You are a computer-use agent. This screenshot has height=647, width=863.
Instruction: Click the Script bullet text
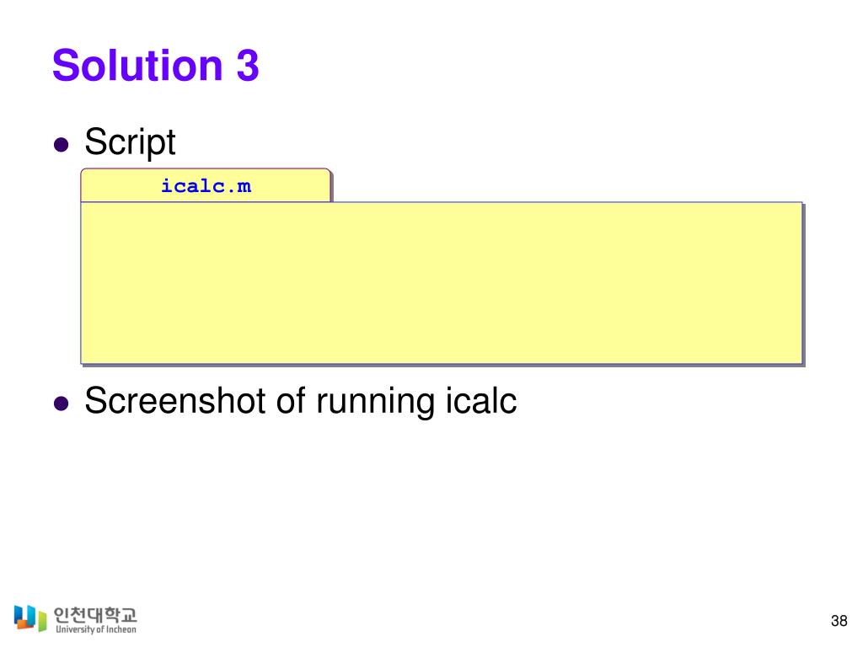click(x=130, y=142)
